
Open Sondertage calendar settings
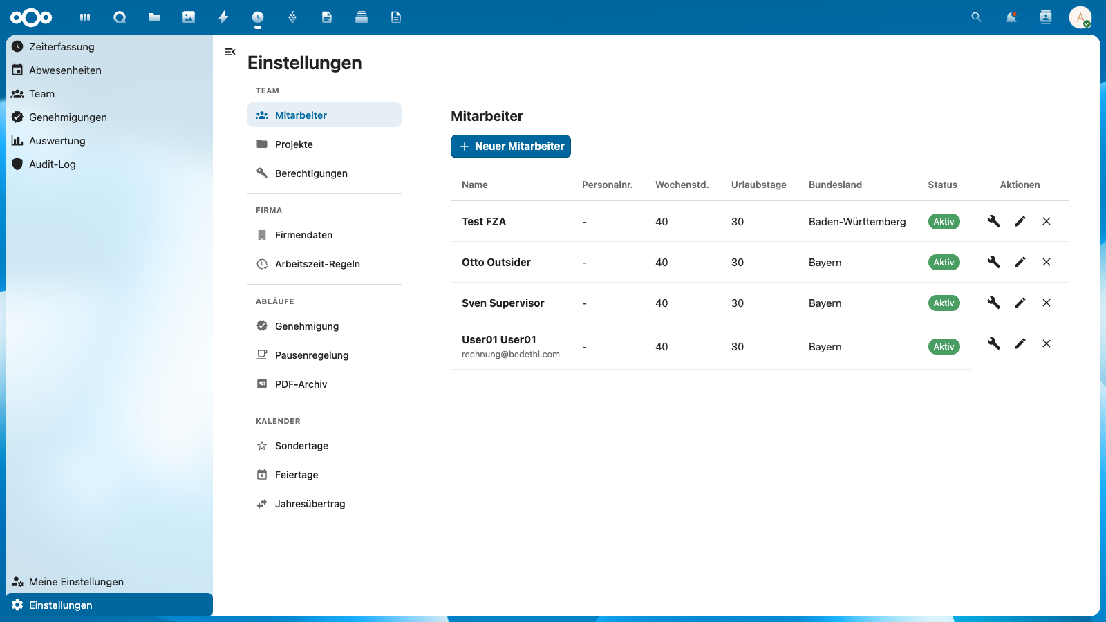(324, 446)
